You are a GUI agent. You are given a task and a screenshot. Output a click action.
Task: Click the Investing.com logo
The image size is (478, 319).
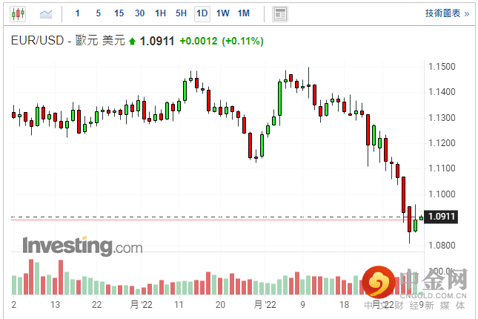82,246
